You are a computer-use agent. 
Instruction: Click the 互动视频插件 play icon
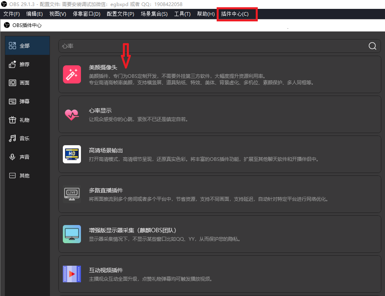(x=72, y=274)
